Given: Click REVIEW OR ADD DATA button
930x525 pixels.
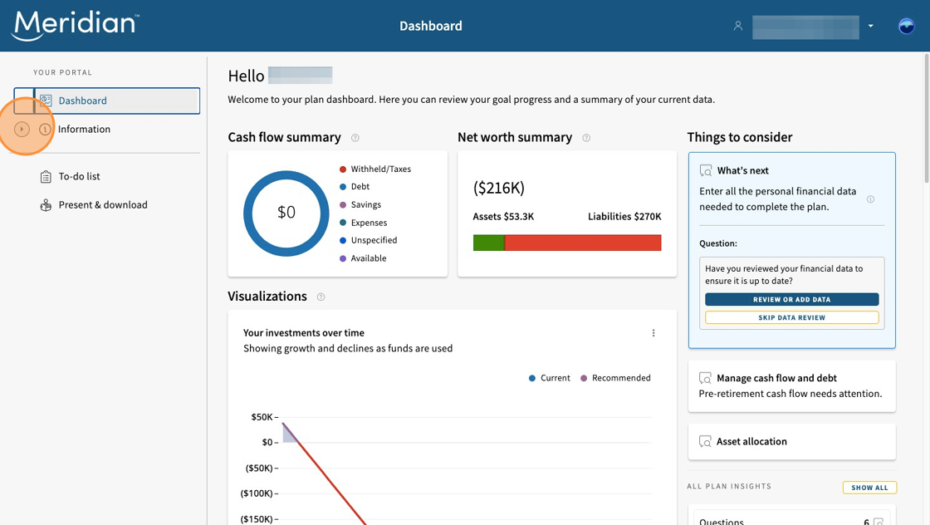Looking at the screenshot, I should pyautogui.click(x=792, y=300).
